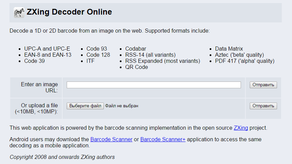Focus the image URL text field
This screenshot has height=164, width=292.
153,85
